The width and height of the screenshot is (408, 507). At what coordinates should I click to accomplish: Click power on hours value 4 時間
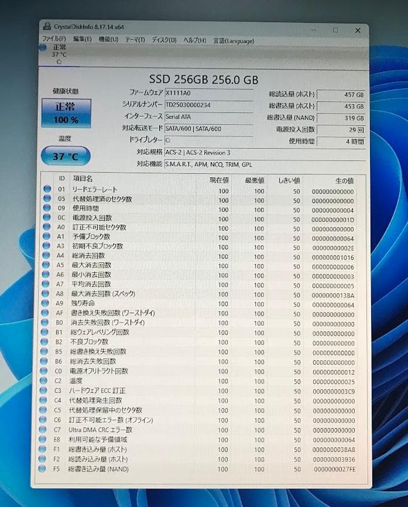click(341, 141)
